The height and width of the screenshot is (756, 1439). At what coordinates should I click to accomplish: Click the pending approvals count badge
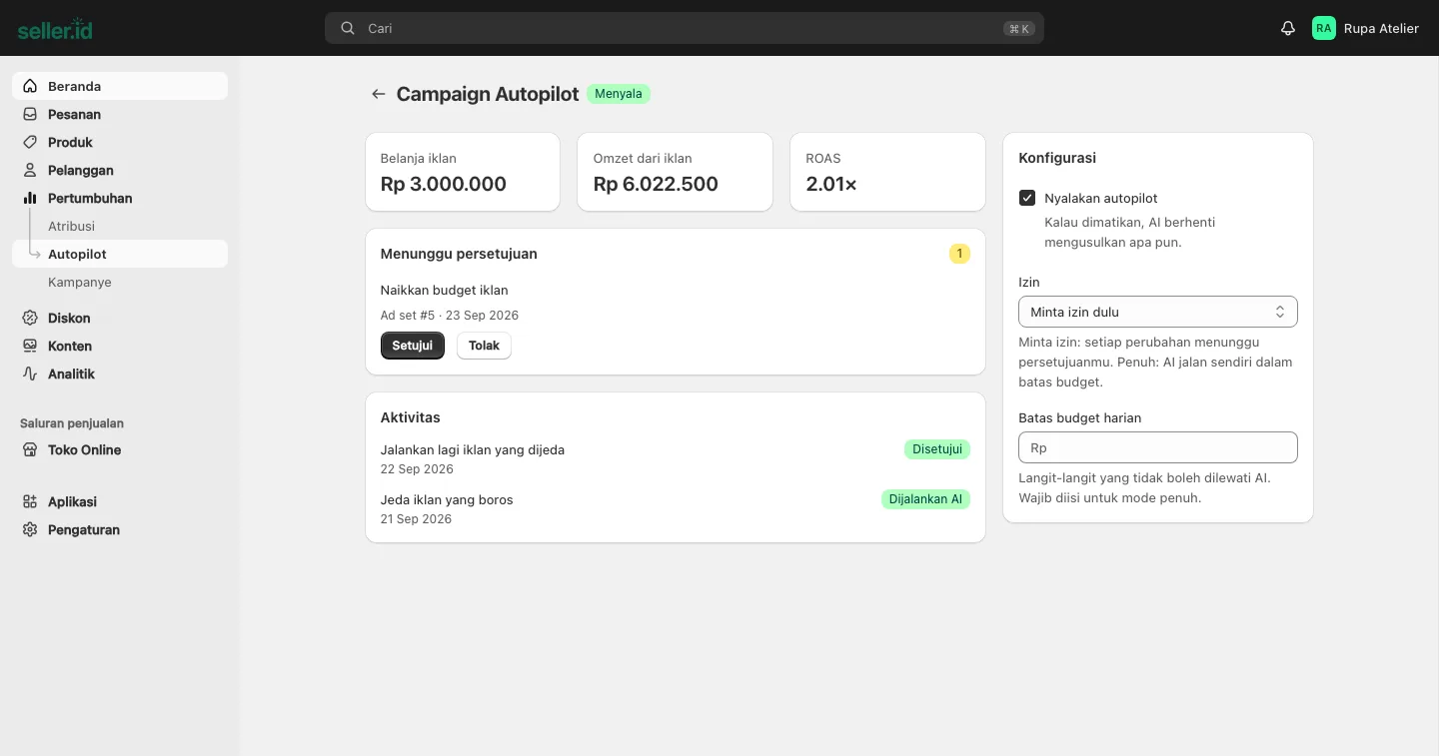(959, 254)
